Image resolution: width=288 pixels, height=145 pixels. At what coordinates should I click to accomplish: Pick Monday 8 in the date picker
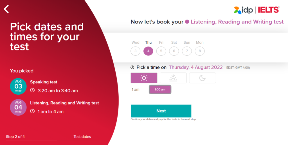tap(200, 51)
